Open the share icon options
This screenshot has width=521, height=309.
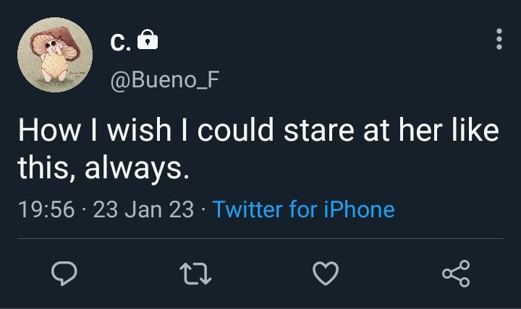tap(456, 274)
